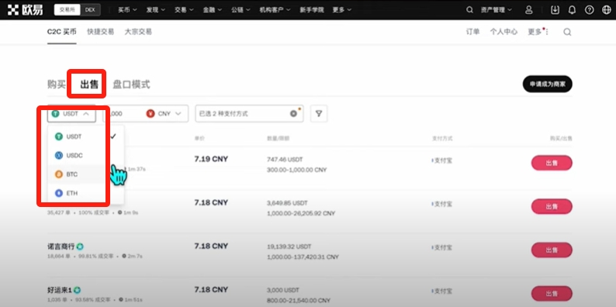Viewport: 616px width, 307px height.
Task: Open the search magnifier in top navigation bar
Action: tap(469, 10)
